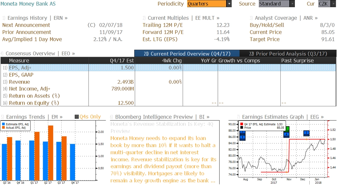Viewport: 337px width, 185px height.
Task: Click the blue estimate EPS bar for Q4 16
Action: coord(18,160)
